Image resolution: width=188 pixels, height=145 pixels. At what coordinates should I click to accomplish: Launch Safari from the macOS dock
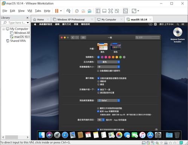65,135
